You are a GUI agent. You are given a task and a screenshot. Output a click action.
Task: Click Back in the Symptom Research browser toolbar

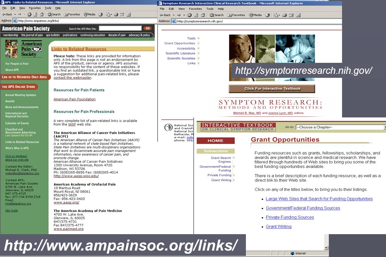coord(165,15)
